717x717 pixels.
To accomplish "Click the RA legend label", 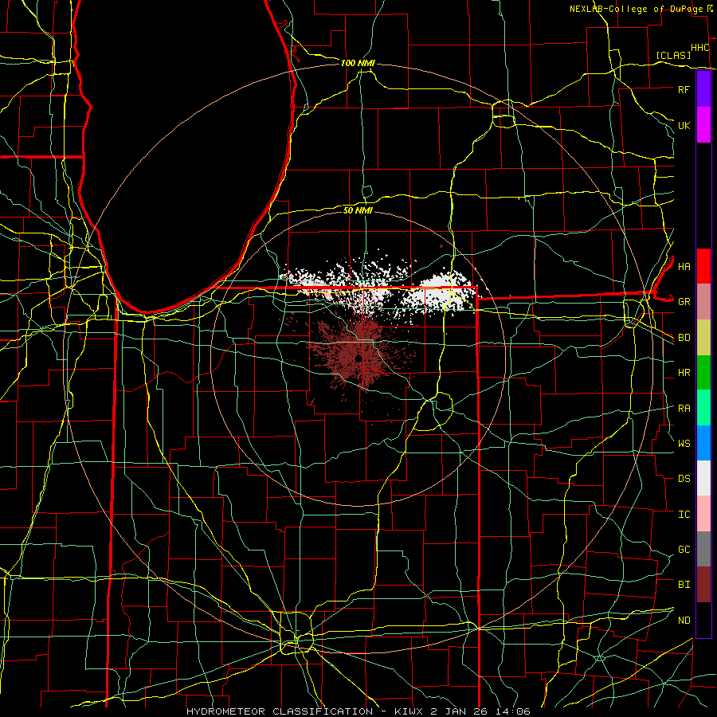I will click(684, 409).
